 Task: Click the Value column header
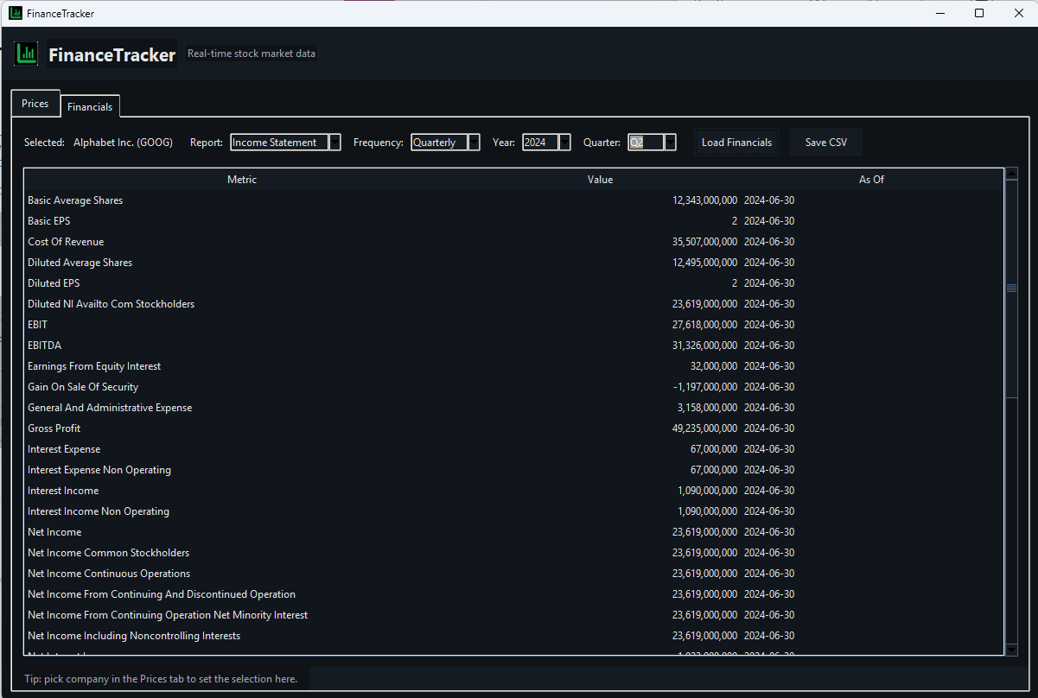point(600,180)
